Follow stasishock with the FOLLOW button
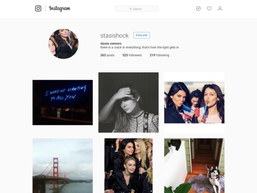 [141, 35]
